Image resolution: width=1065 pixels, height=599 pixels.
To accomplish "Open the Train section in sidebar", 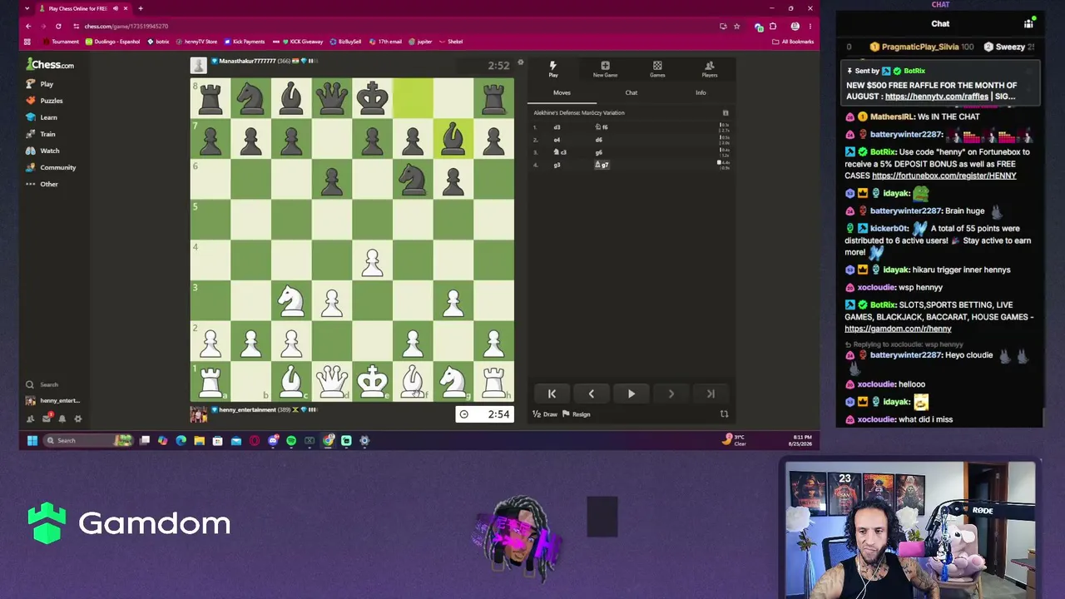I will click(41, 134).
